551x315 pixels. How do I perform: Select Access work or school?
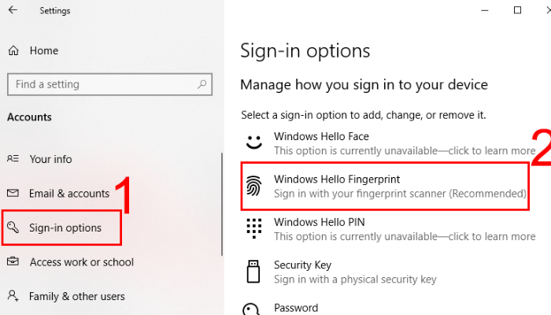[81, 262]
